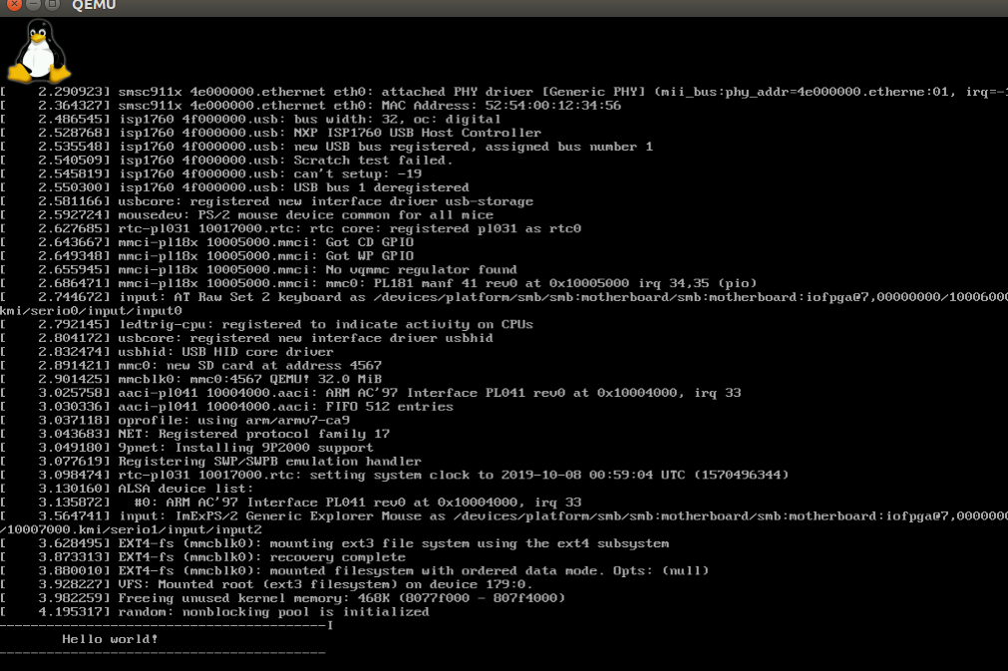The width and height of the screenshot is (1008, 671).
Task: Click the 'isp1760: can't setup: -19' line
Action: point(210,173)
